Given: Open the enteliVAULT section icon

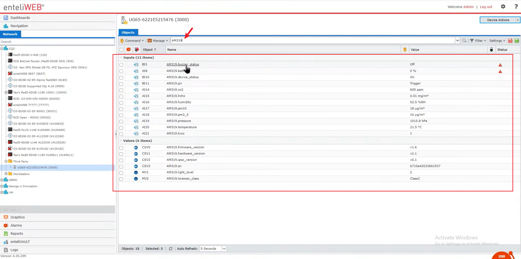Looking at the screenshot, I should tap(6, 242).
